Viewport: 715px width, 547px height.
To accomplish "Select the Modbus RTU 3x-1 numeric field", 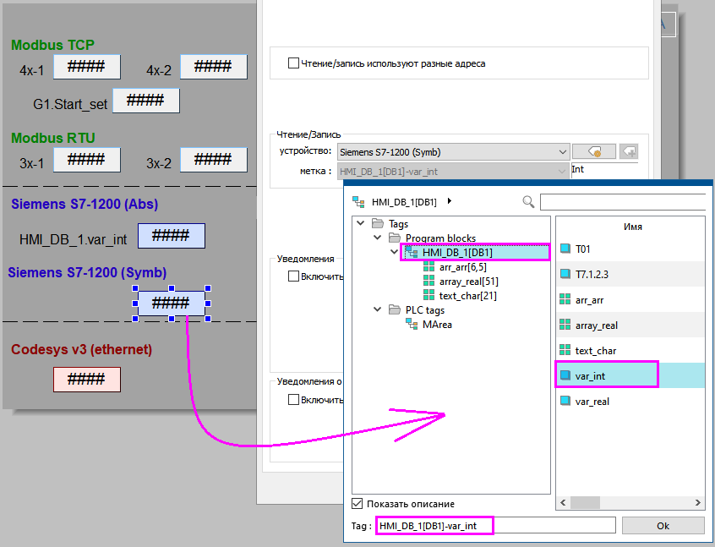I will click(x=87, y=160).
